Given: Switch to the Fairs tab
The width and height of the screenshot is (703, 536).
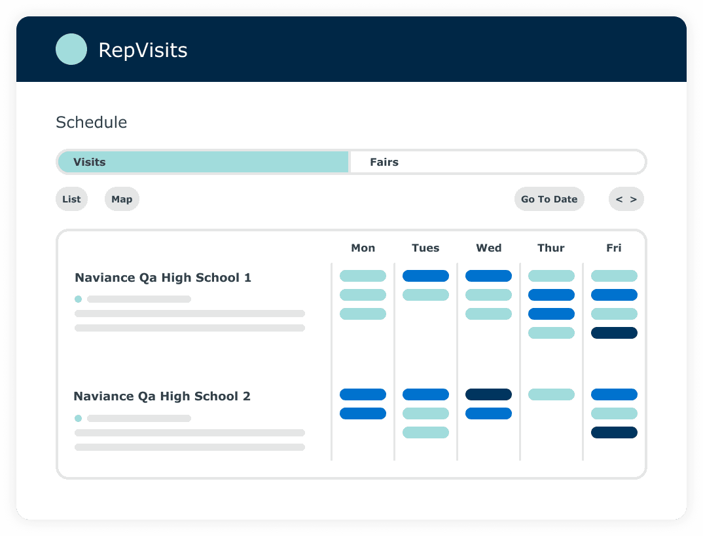Looking at the screenshot, I should (497, 162).
